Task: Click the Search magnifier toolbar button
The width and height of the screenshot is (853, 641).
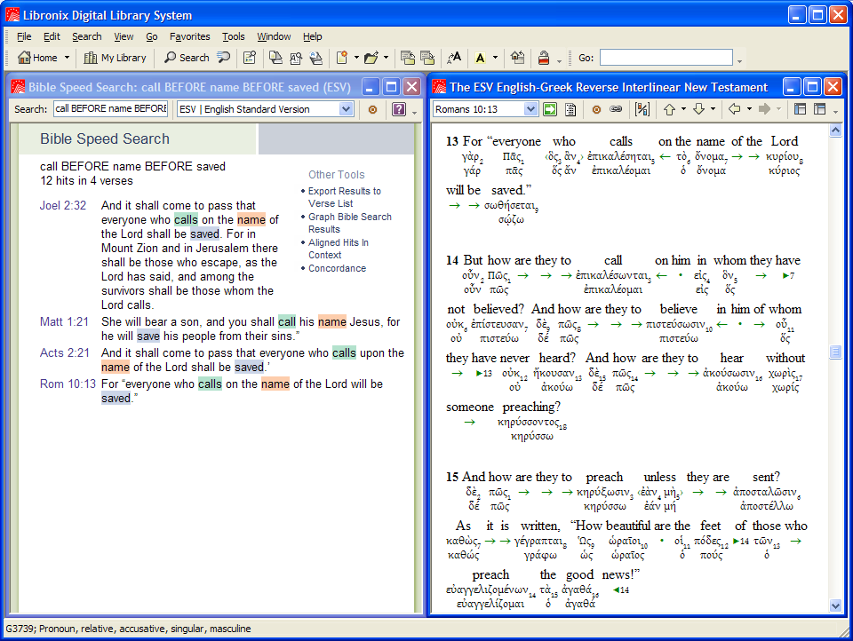Action: point(186,58)
